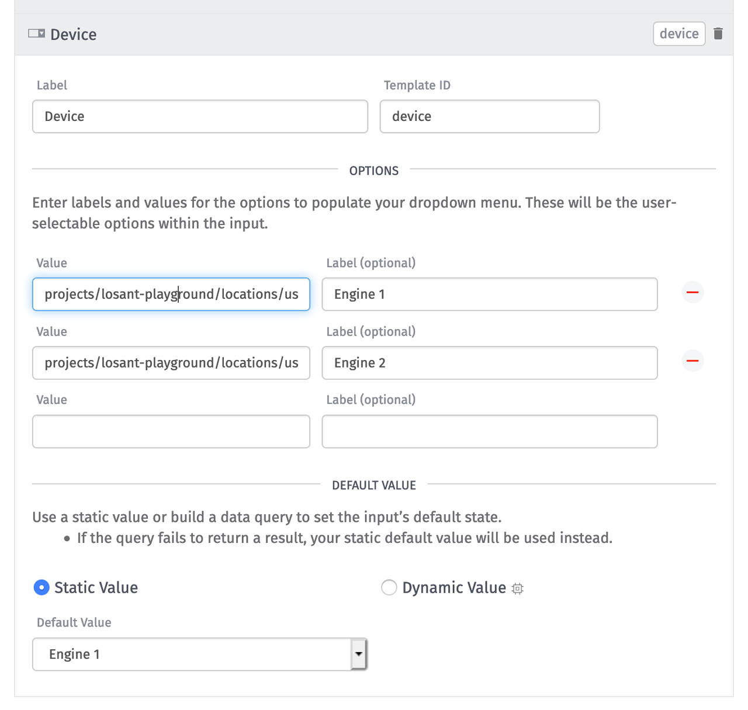Select the Static Value radio button
Viewport: 748px width, 710px height.
tap(41, 587)
